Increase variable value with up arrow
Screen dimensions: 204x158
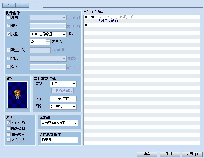point(48,41)
